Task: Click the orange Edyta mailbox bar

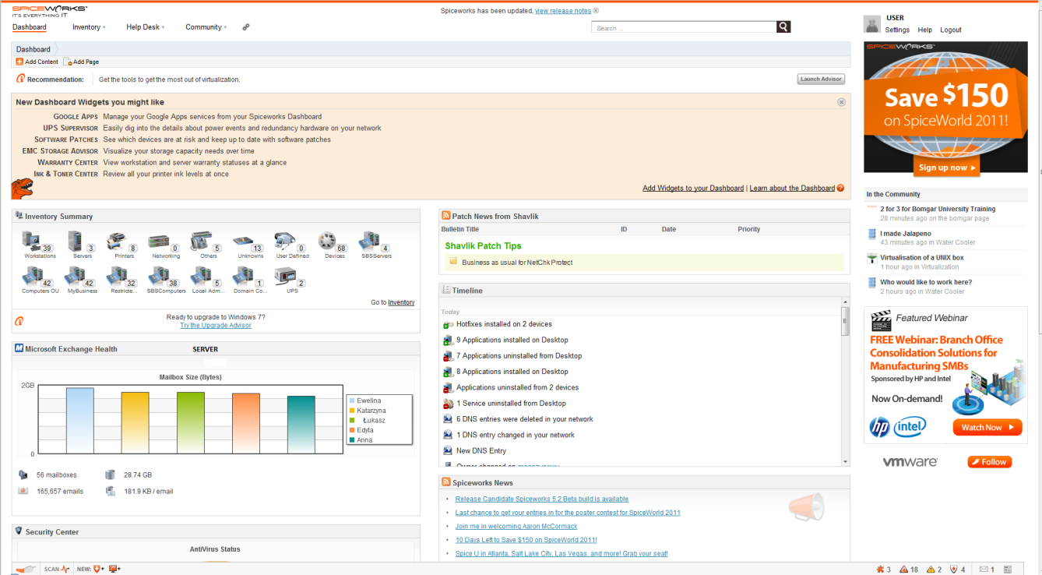Action: 245,423
